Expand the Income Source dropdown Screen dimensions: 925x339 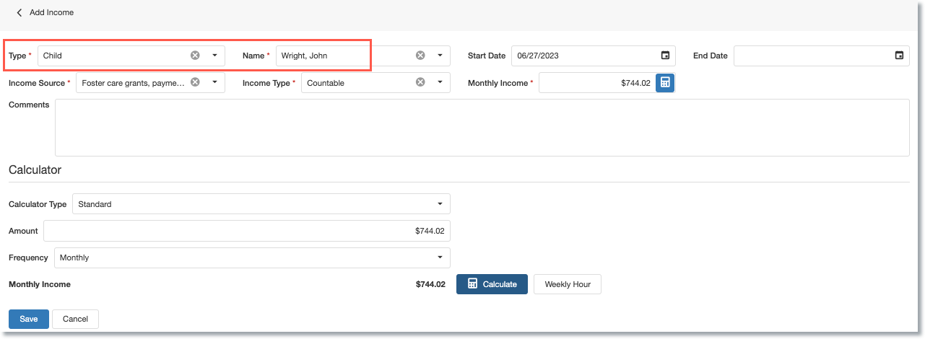214,82
